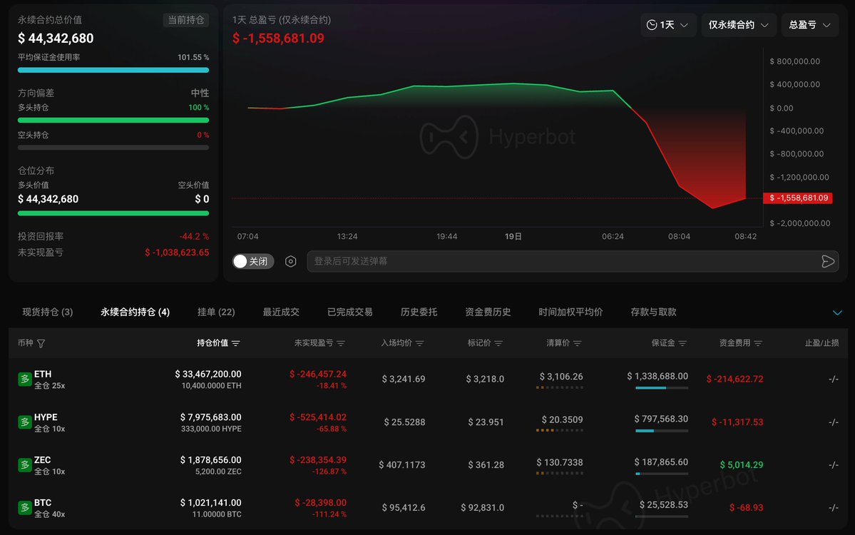Open danmaku settings hexagon icon
Viewport: 855px width, 535px height.
pos(291,261)
